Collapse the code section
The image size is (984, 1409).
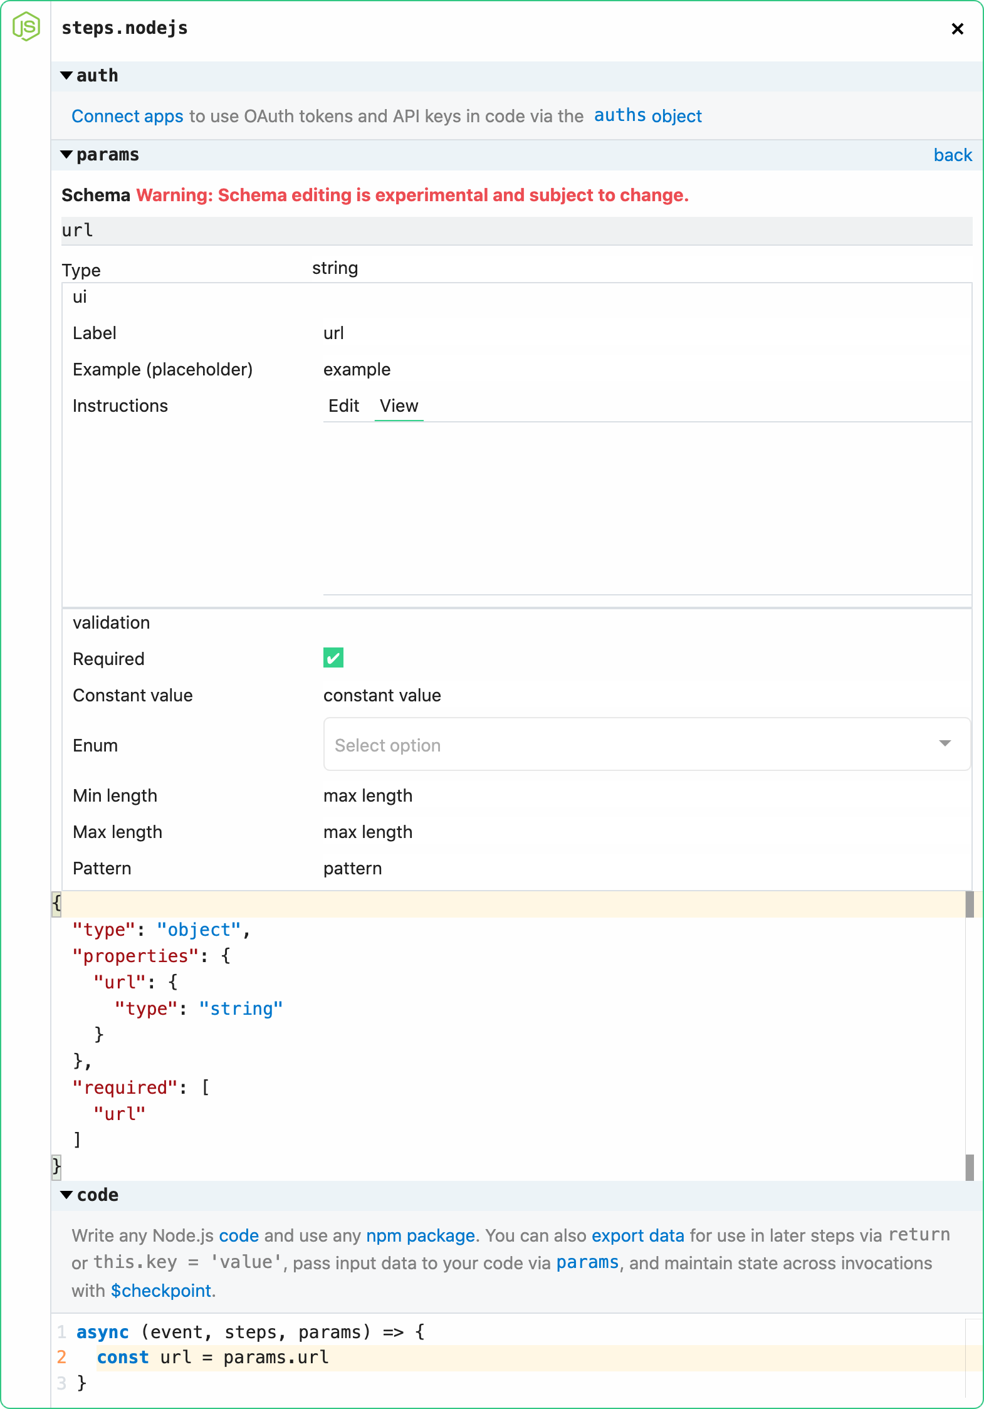point(66,1195)
